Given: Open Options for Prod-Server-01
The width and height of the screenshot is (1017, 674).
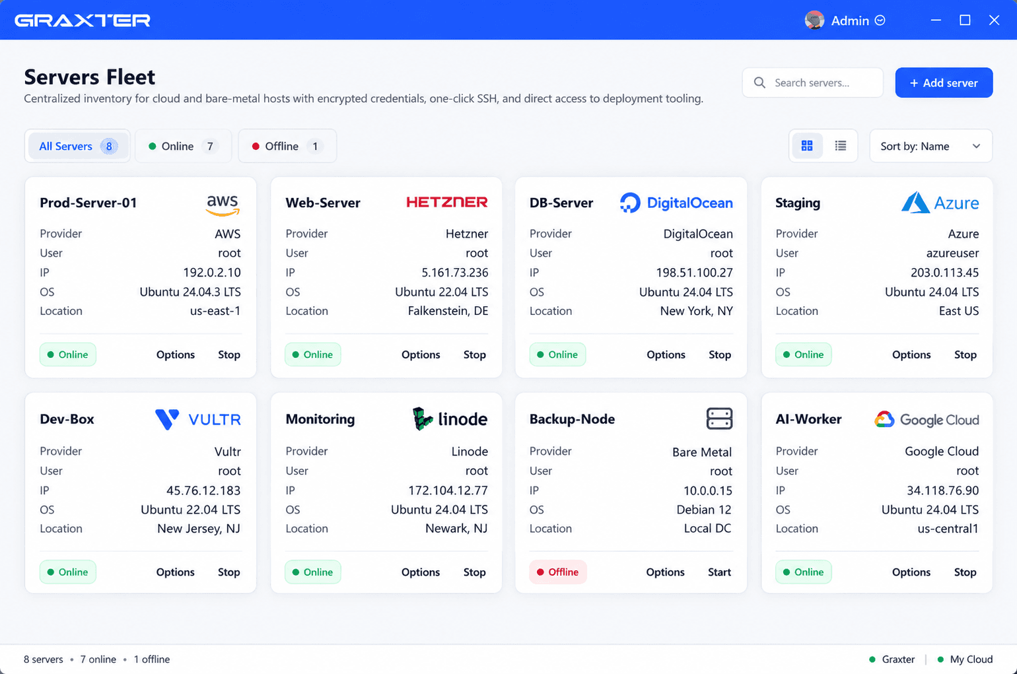Looking at the screenshot, I should pos(176,354).
